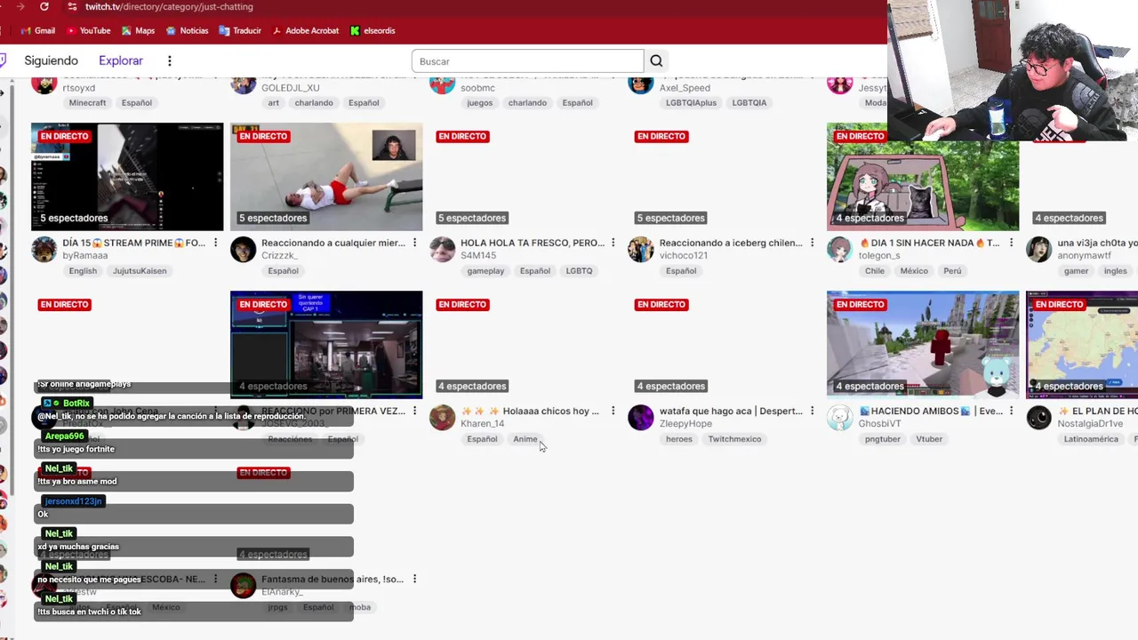Click Crizzzk_'s channel avatar

(x=243, y=250)
